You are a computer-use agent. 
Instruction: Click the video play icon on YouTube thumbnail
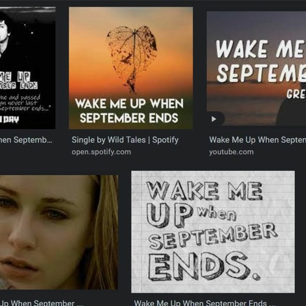pyautogui.click(x=214, y=119)
